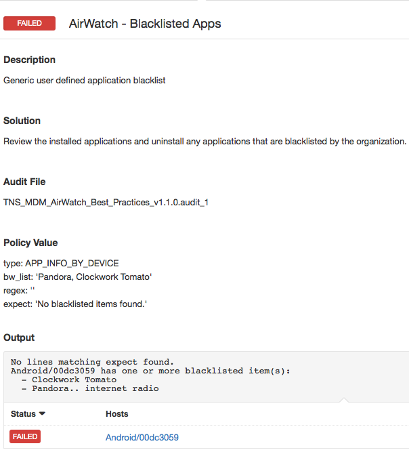Image resolution: width=409 pixels, height=450 pixels.
Task: Click the Hosts column header
Action: (116, 414)
